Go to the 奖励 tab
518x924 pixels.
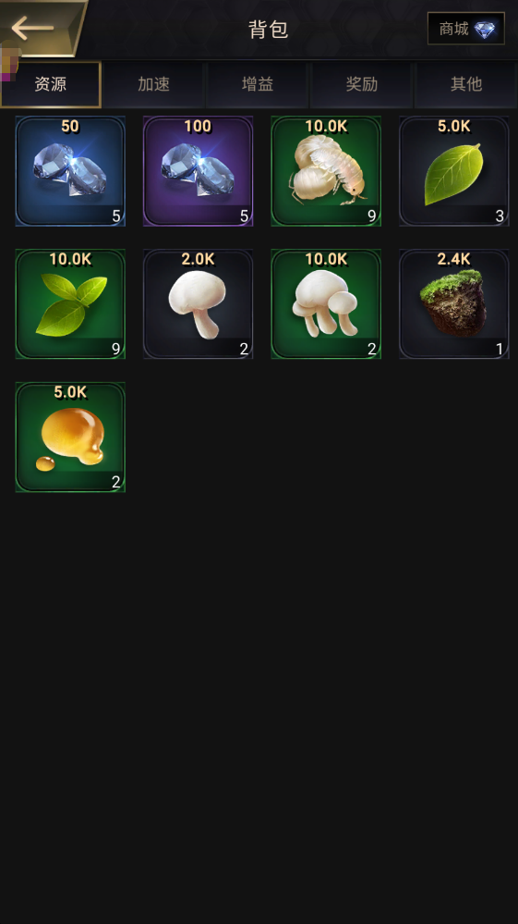click(x=362, y=84)
